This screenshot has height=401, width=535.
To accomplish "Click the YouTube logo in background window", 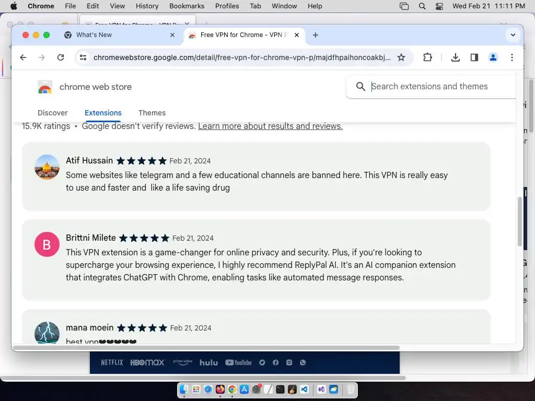I will tap(238, 362).
